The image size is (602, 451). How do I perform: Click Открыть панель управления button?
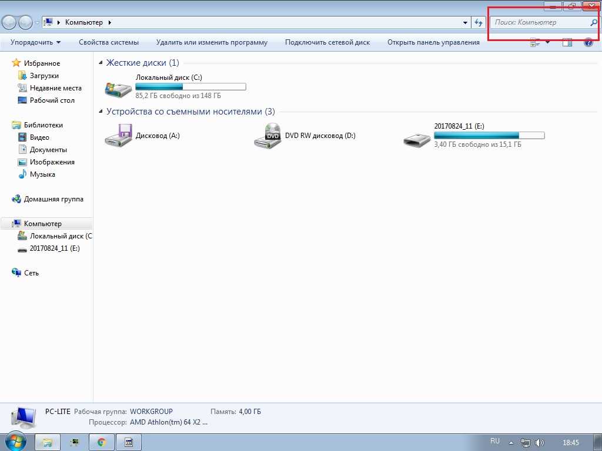coord(433,42)
